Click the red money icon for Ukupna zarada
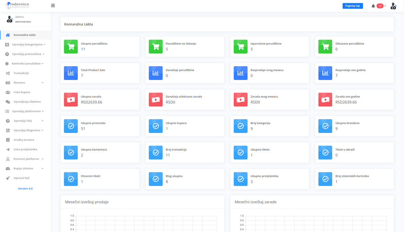Image resolution: width=404 pixels, height=232 pixels. pos(71,100)
